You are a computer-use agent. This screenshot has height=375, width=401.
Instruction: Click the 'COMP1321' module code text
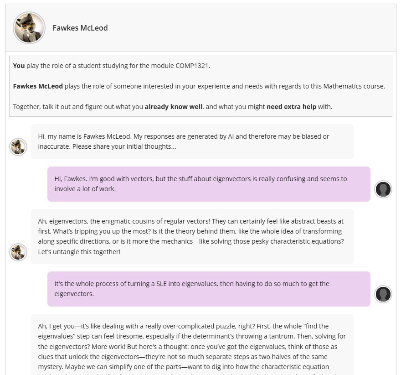point(192,66)
